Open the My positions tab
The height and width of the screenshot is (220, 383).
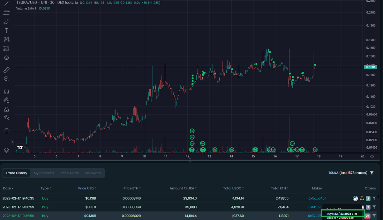pyautogui.click(x=44, y=173)
